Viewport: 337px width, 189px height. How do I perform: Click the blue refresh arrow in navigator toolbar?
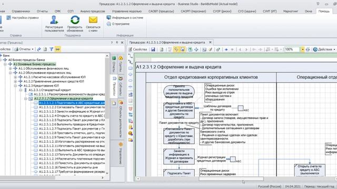[x=39, y=49]
